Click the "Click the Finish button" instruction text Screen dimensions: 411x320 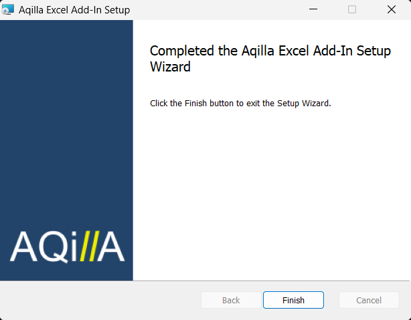pos(240,104)
